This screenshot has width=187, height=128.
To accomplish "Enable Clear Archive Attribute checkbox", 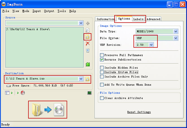I will (x=102, y=98).
